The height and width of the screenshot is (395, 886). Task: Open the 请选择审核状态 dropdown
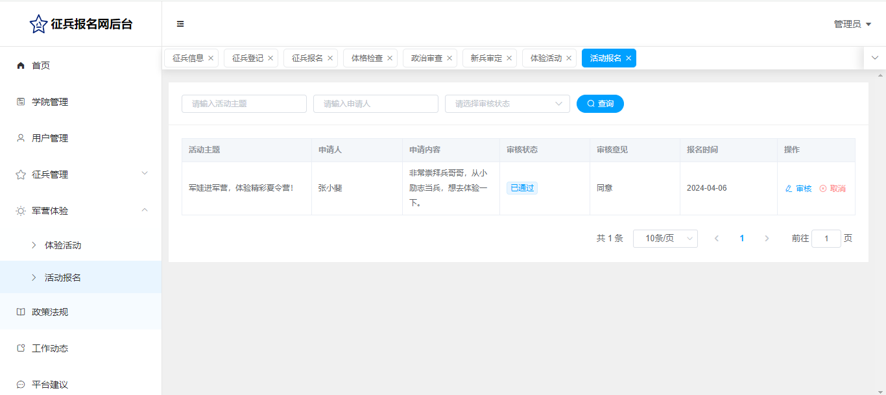click(x=507, y=104)
